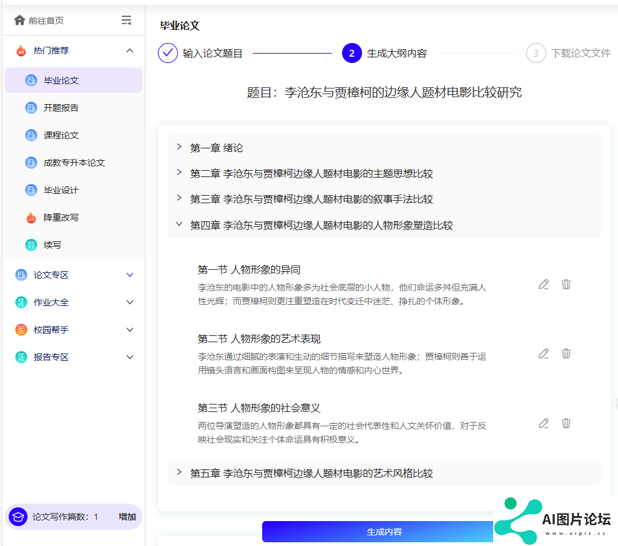Click the 第二节 人物形象的艺术表现 heading

[x=259, y=339]
